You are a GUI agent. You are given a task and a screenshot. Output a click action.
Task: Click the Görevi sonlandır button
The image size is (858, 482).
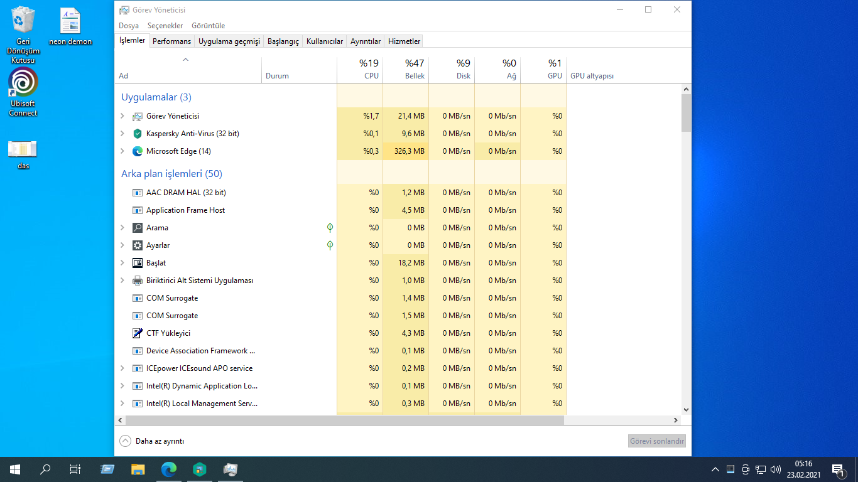tap(657, 441)
